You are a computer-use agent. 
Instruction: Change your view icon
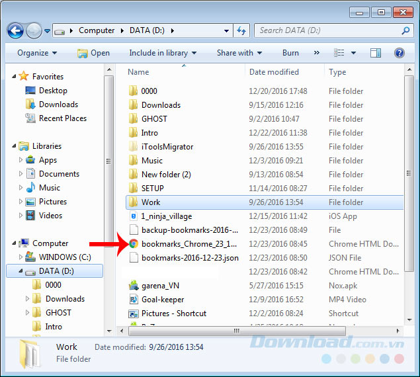(x=339, y=53)
